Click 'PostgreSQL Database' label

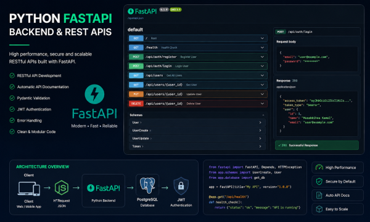tap(147, 202)
